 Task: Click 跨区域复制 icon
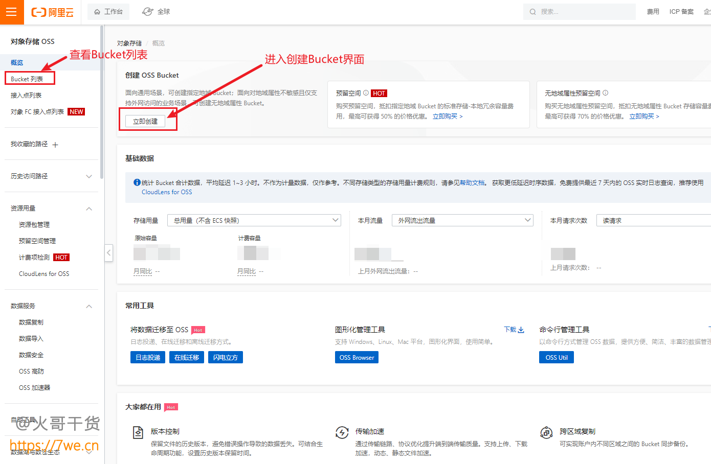[546, 432]
